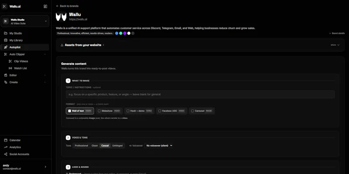Screen dimensions: 349x174
Task: Click the Watch List broadcast icon
Action: tap(10, 68)
